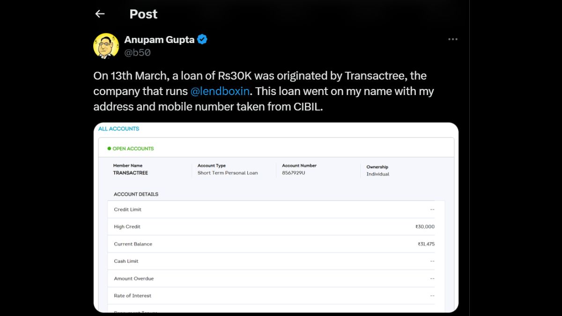This screenshot has width=562, height=316.
Task: Click the blue verified badge
Action: tap(202, 40)
